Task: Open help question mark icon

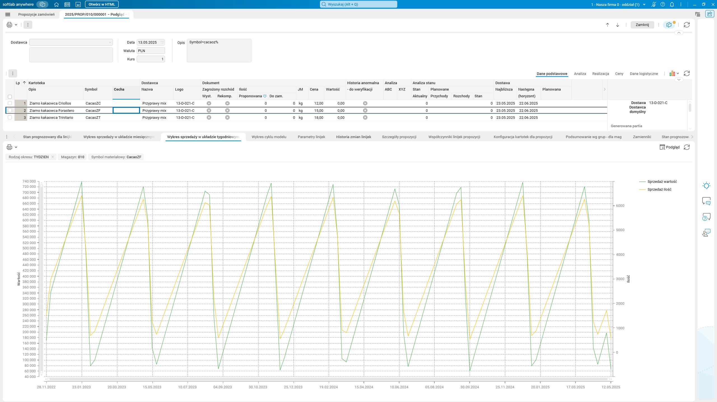Action: [663, 4]
